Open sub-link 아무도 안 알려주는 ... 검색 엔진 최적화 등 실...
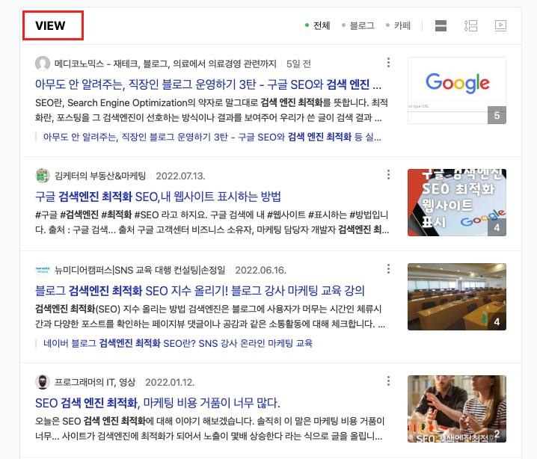 click(x=212, y=138)
